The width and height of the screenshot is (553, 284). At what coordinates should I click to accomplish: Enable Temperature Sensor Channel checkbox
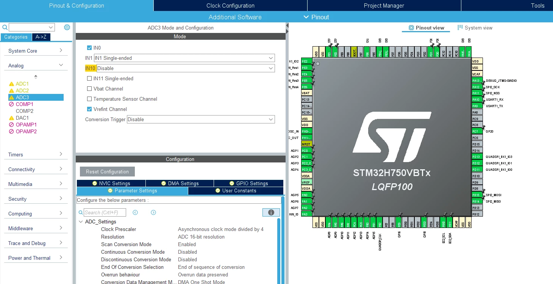pyautogui.click(x=89, y=99)
